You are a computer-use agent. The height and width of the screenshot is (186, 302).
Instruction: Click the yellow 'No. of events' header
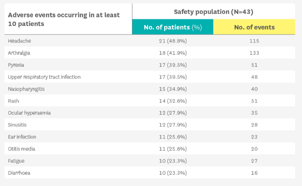click(254, 27)
